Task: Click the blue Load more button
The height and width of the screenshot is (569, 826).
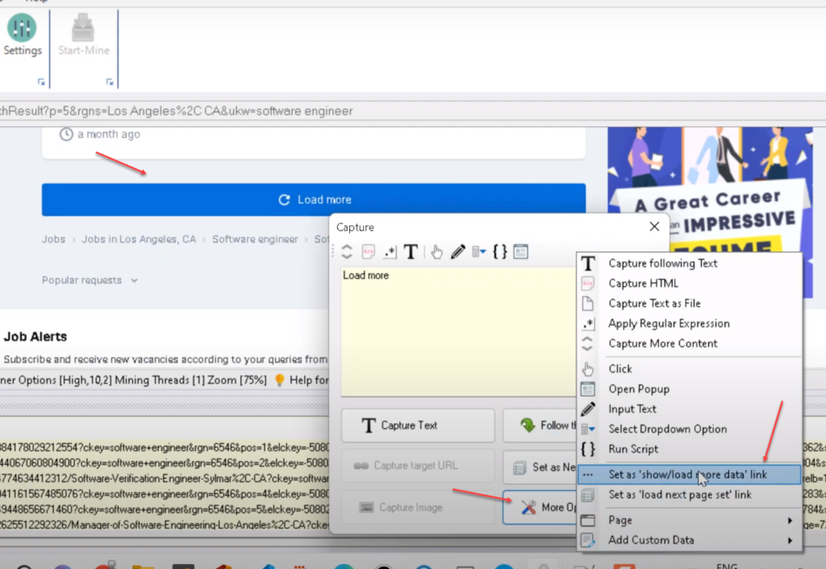Action: click(314, 200)
